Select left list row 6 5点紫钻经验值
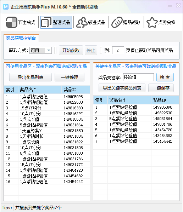 point(47,125)
